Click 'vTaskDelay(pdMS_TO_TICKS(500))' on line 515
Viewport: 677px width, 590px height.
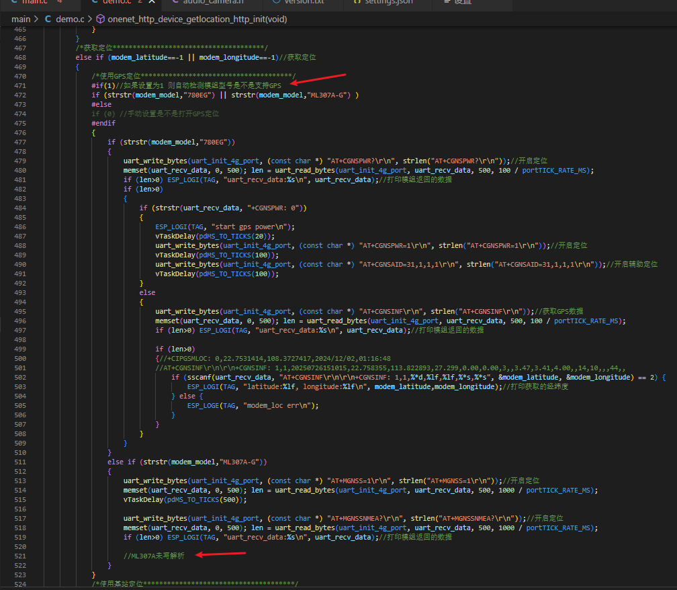click(x=185, y=500)
